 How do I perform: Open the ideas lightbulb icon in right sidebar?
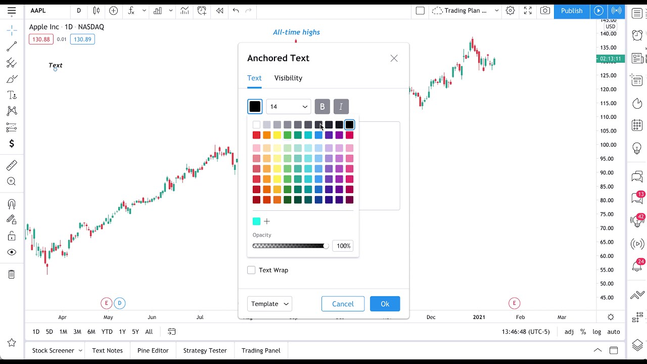pos(637,149)
